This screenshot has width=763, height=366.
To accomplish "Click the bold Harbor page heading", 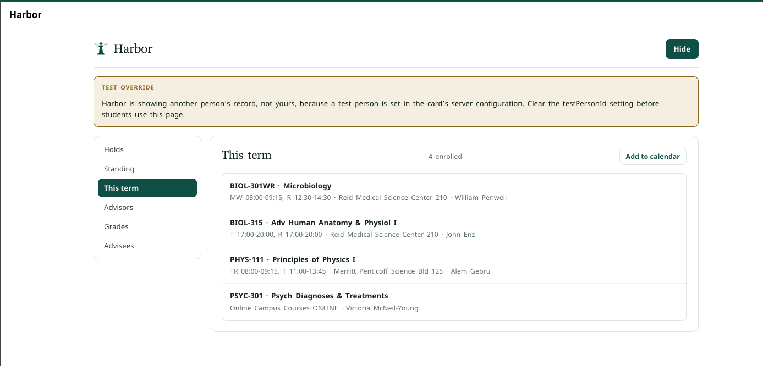I will (25, 15).
